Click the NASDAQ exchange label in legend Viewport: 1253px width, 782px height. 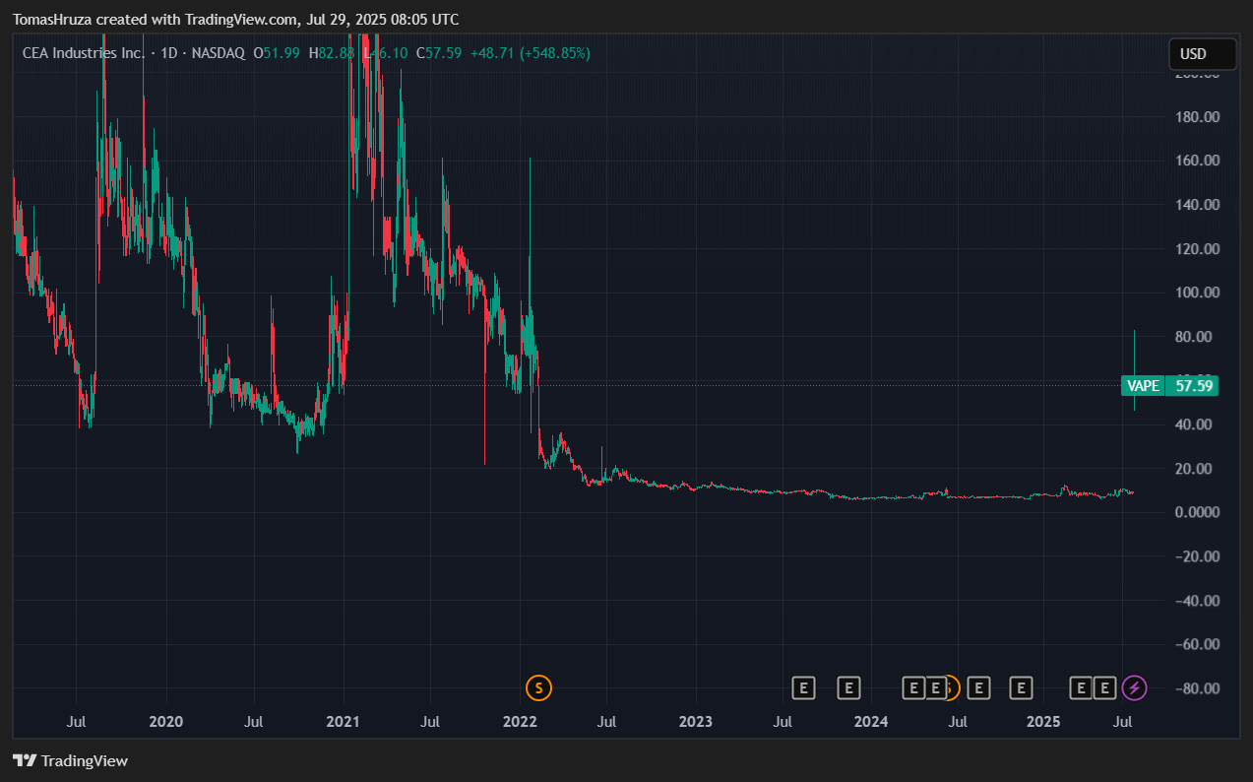coord(219,53)
